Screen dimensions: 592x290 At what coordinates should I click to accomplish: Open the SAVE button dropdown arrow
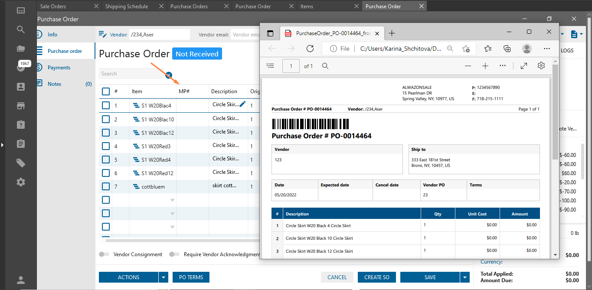click(x=464, y=277)
